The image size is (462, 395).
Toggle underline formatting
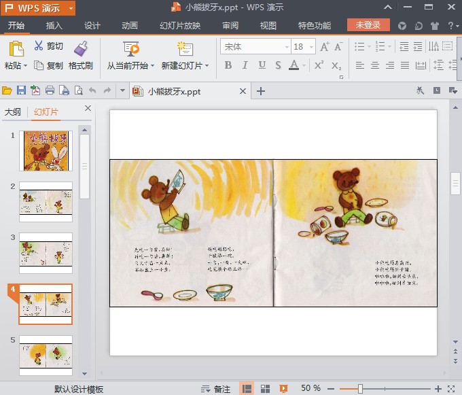click(x=262, y=65)
